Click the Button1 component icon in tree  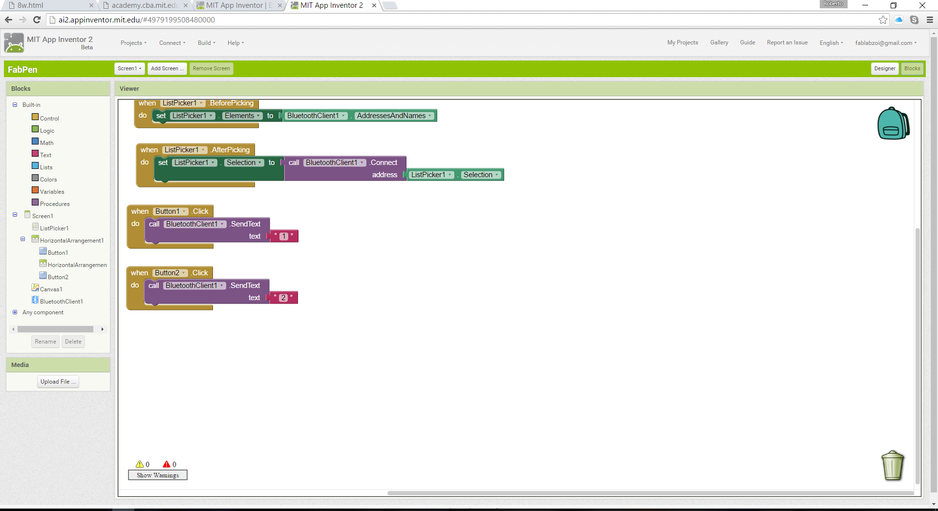pos(43,251)
